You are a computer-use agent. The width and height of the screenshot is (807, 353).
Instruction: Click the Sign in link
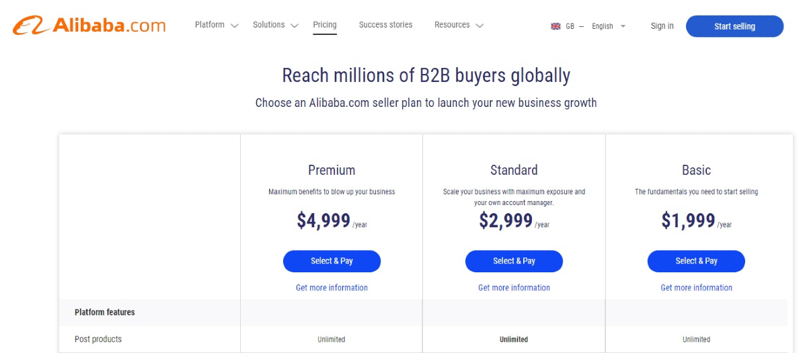pyautogui.click(x=662, y=26)
